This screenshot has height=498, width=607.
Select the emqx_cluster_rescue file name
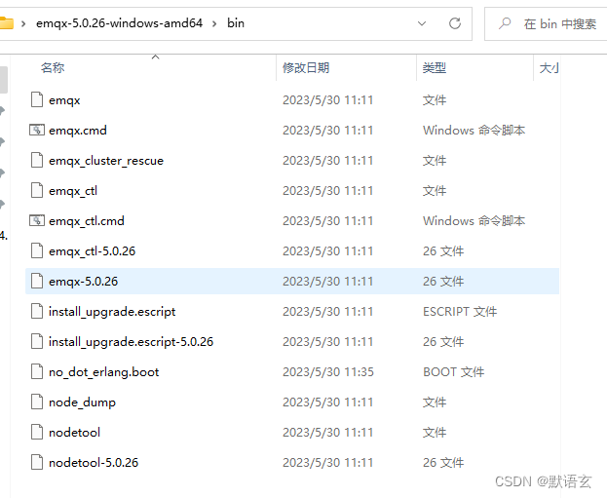click(106, 161)
